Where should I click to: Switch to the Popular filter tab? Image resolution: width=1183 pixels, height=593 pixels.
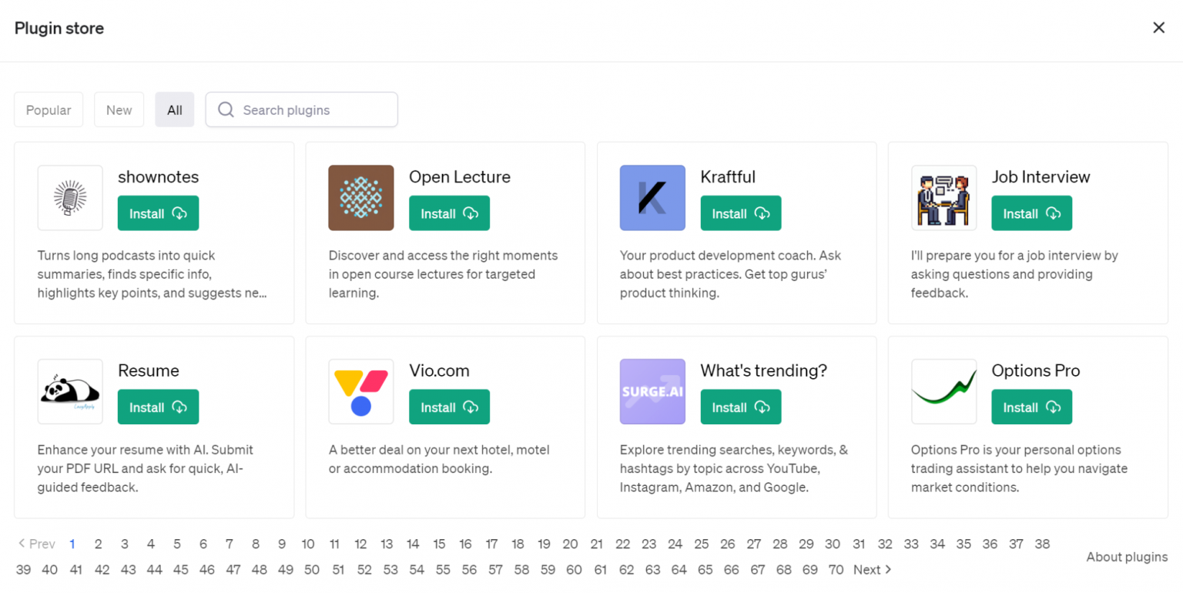click(x=49, y=110)
